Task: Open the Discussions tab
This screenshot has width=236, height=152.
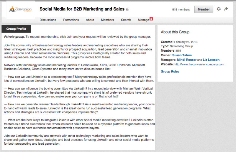Action: tap(48, 20)
